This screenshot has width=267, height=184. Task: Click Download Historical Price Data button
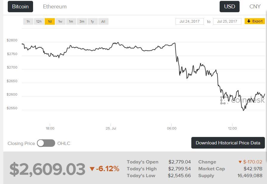tap(228, 143)
